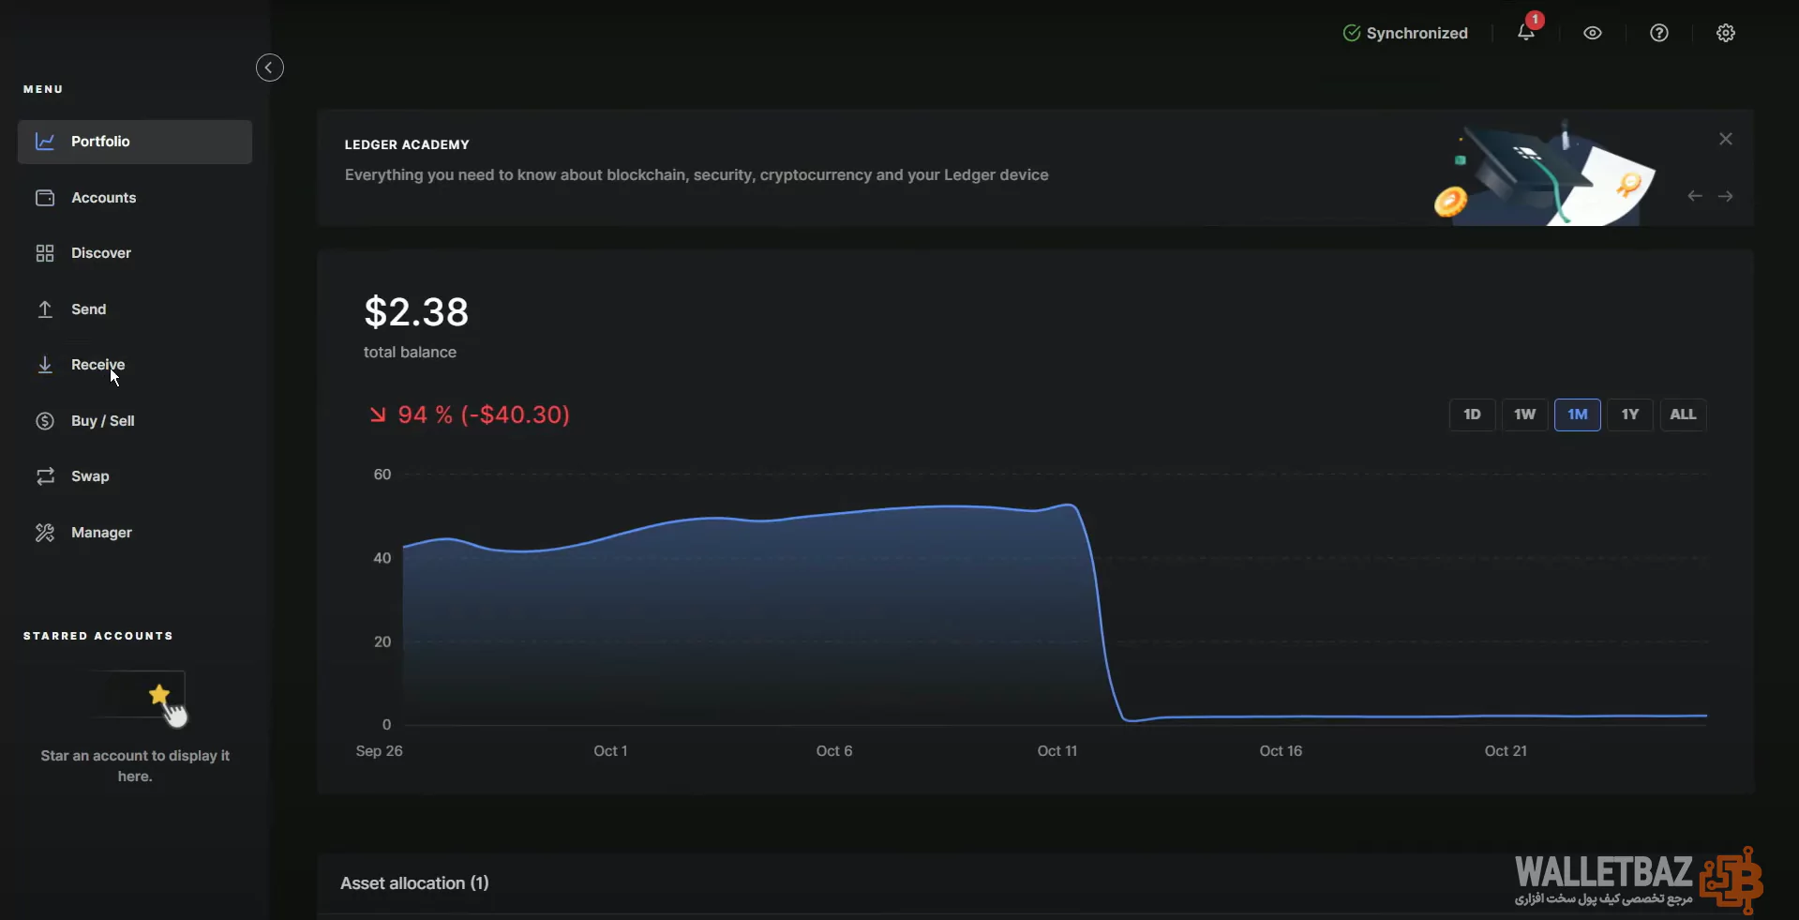Click the Receive download arrow icon
Screen dimensions: 1799x920
coord(45,365)
